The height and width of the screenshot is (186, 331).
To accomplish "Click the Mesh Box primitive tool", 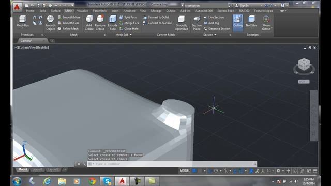I will click(23, 21).
